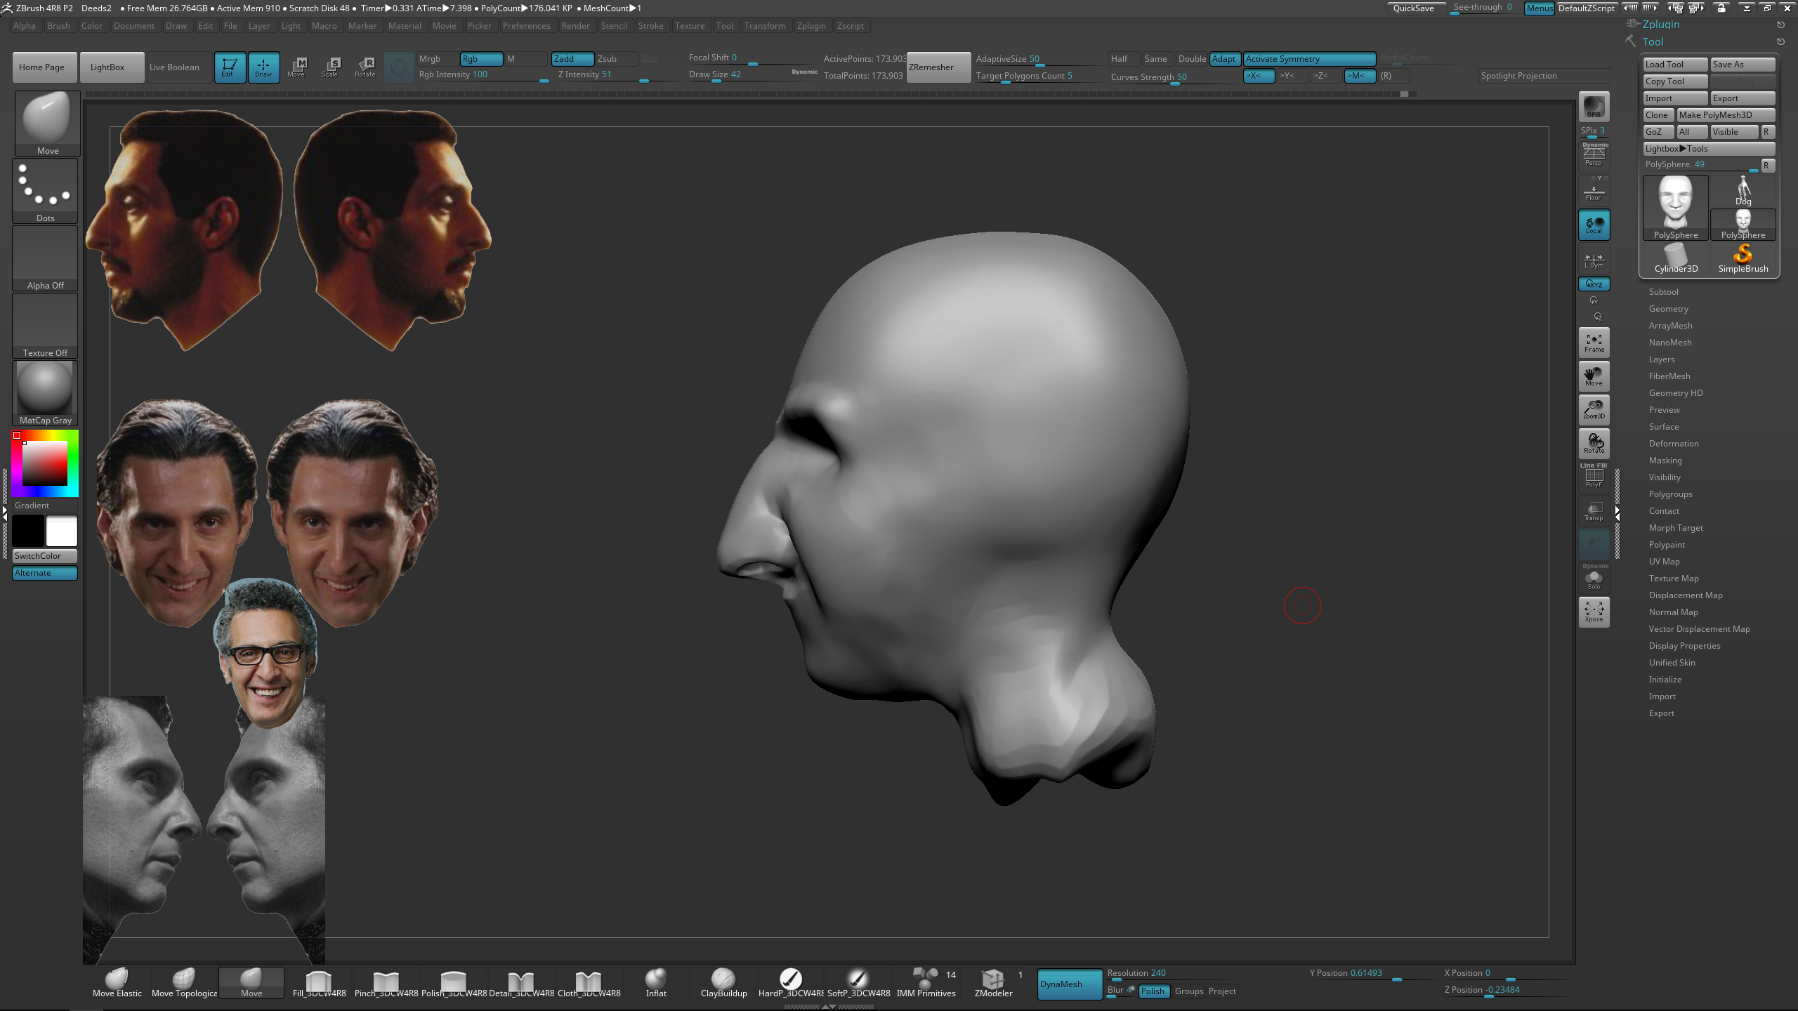
Task: Click the Xpose icon
Action: [1594, 612]
